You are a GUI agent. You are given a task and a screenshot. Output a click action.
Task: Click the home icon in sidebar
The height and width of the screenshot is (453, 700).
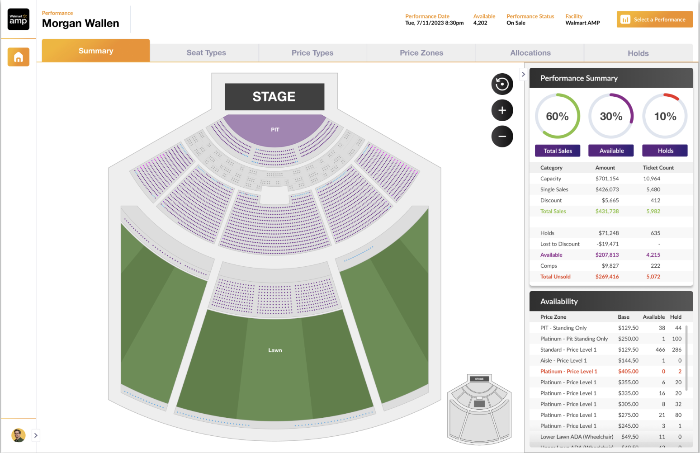tap(19, 57)
